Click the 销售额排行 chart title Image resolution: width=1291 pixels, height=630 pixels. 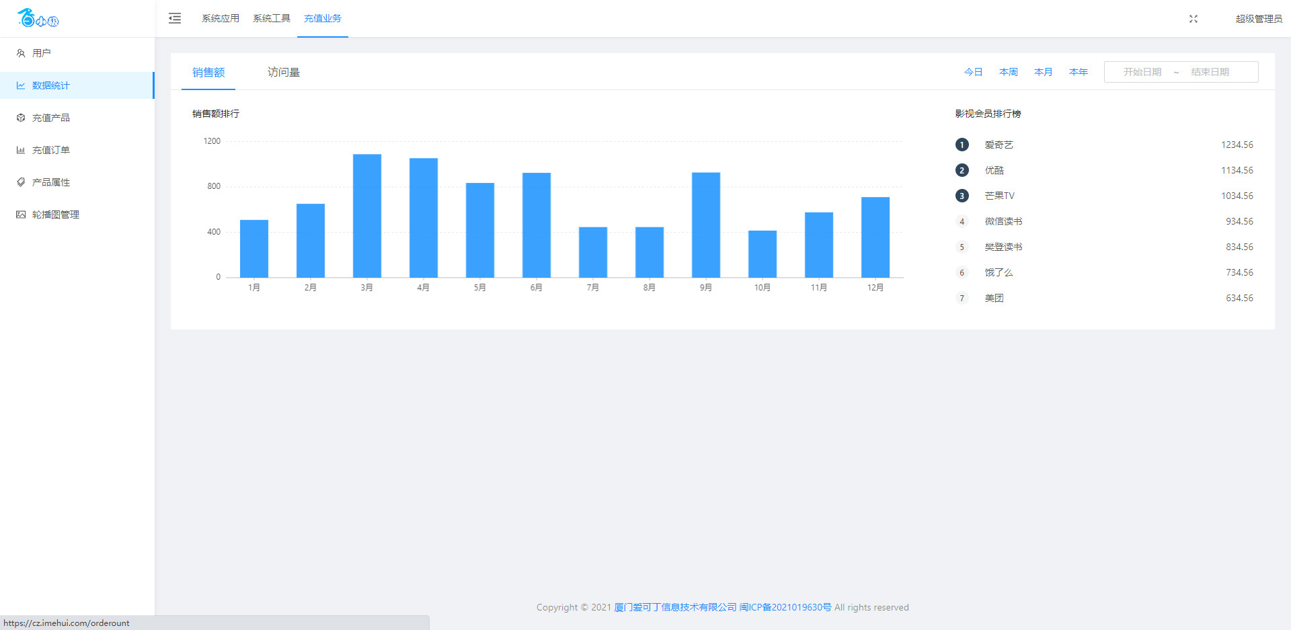pos(216,114)
